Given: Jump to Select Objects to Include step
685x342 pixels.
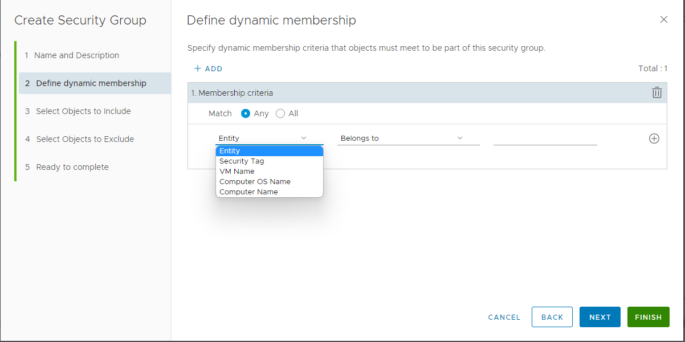Looking at the screenshot, I should pos(84,111).
